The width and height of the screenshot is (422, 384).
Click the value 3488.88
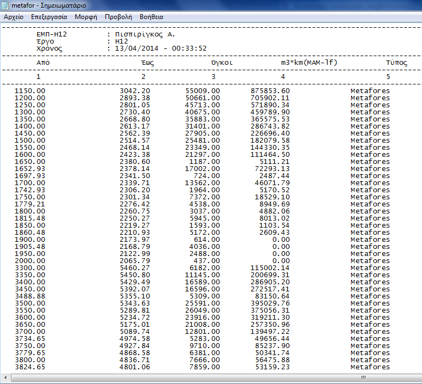pos(30,296)
